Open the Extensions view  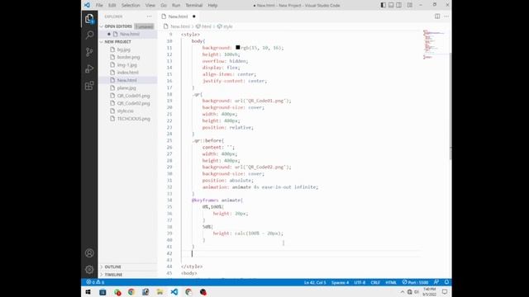coord(89,86)
